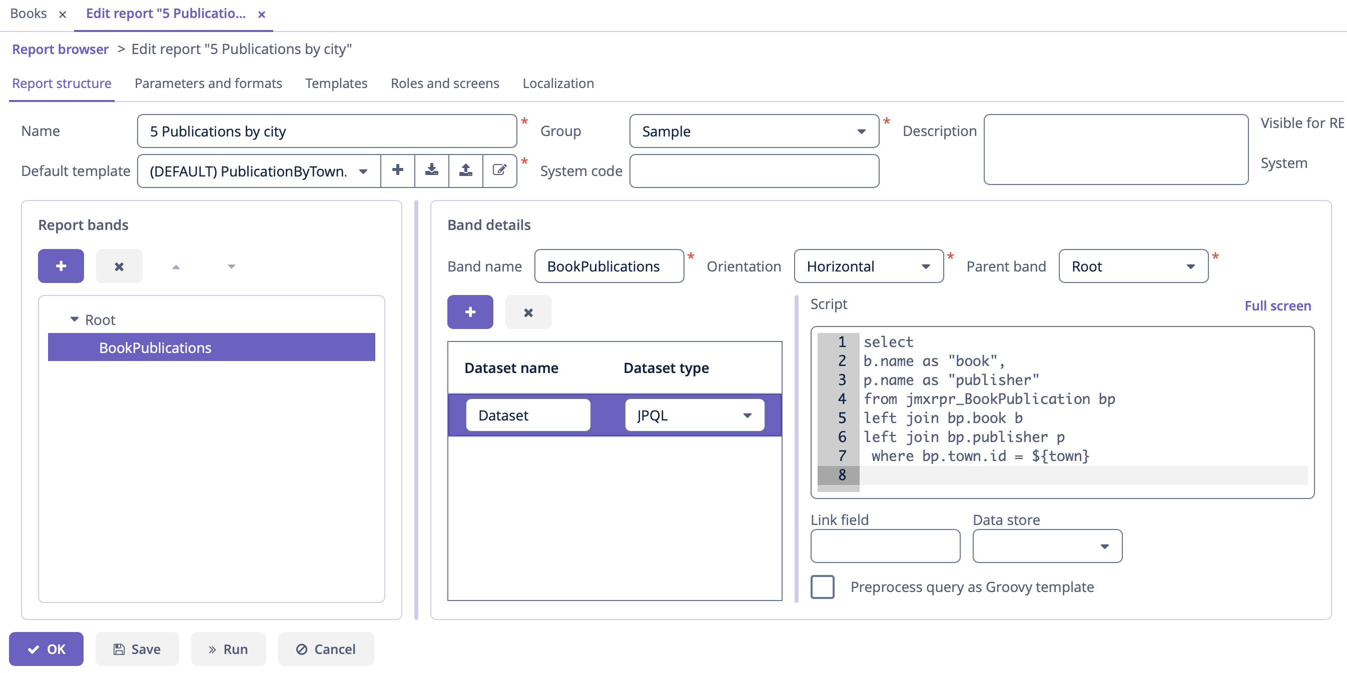Run the report
The image size is (1347, 673).
click(228, 649)
